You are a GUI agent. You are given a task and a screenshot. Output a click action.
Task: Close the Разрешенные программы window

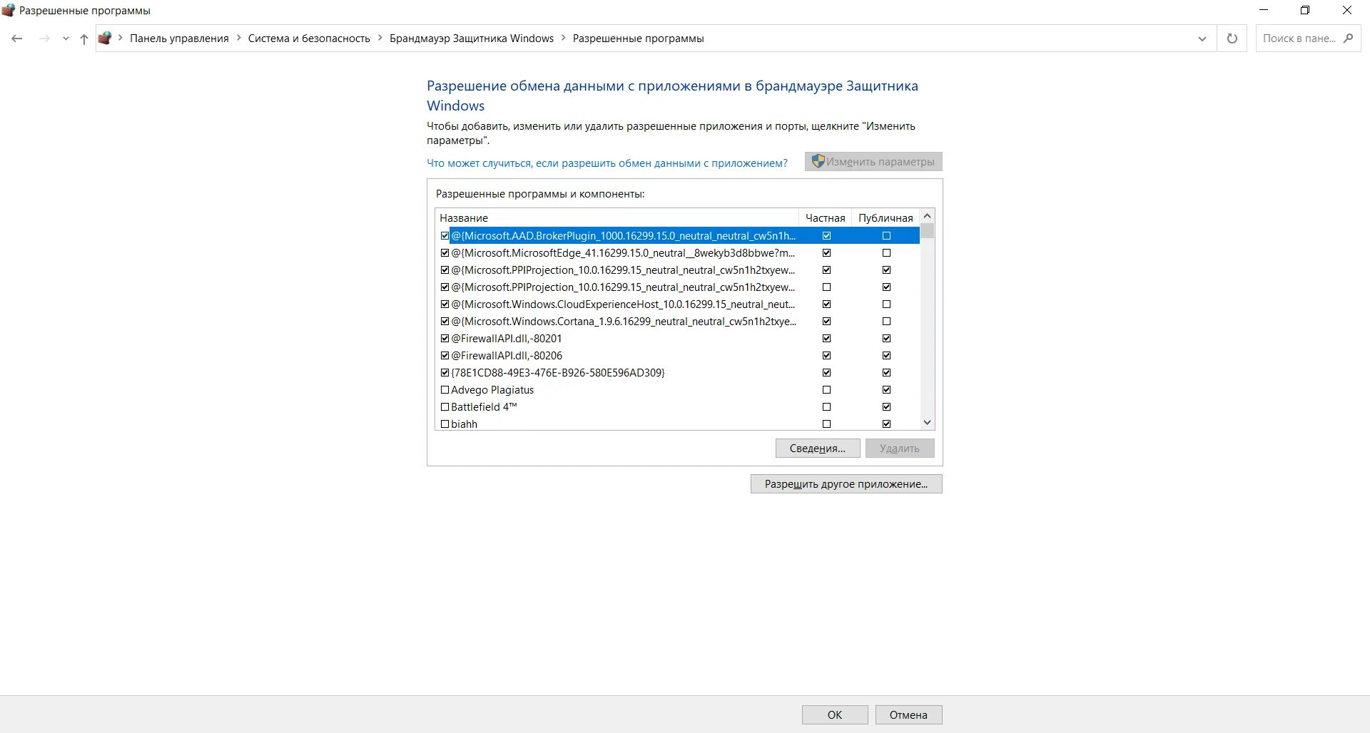(x=1347, y=10)
